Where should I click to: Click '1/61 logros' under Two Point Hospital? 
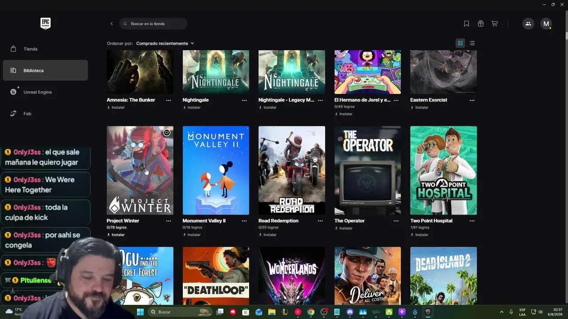click(x=420, y=228)
